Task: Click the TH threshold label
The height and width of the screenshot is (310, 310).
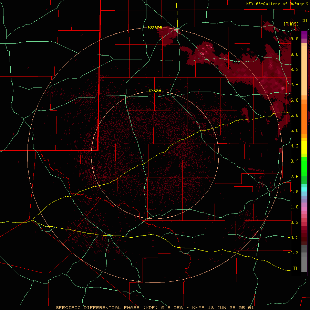Action: [296, 268]
